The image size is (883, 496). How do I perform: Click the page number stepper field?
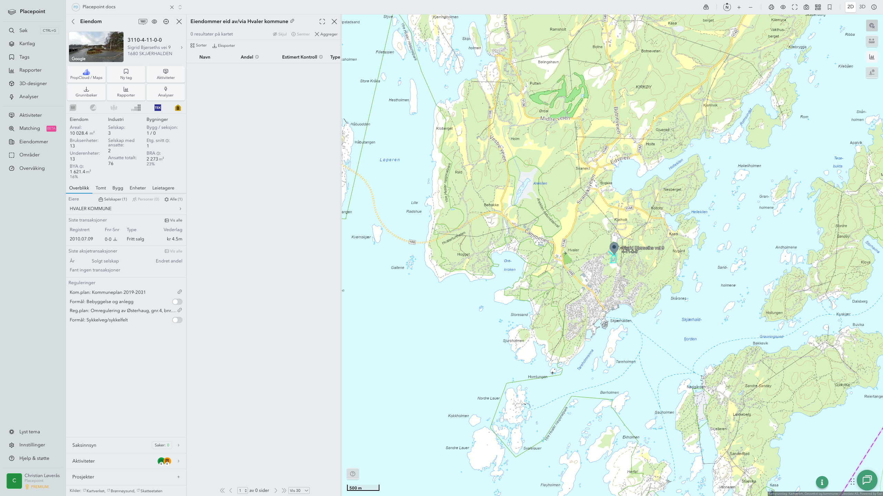tap(242, 490)
